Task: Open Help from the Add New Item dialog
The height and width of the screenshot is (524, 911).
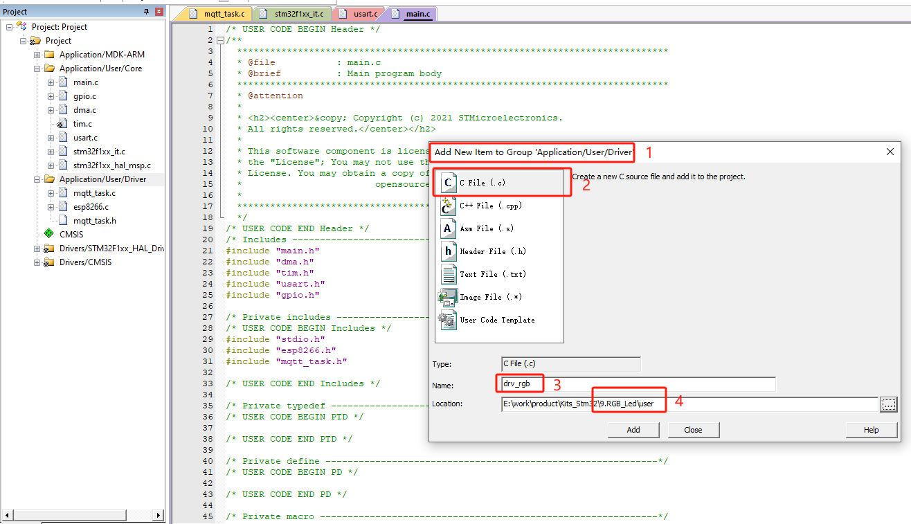Action: point(872,430)
